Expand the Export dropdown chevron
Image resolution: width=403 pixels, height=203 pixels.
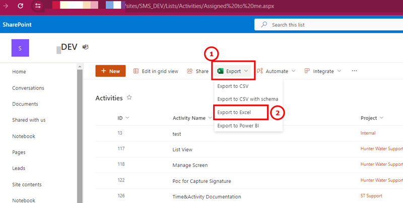coord(246,71)
